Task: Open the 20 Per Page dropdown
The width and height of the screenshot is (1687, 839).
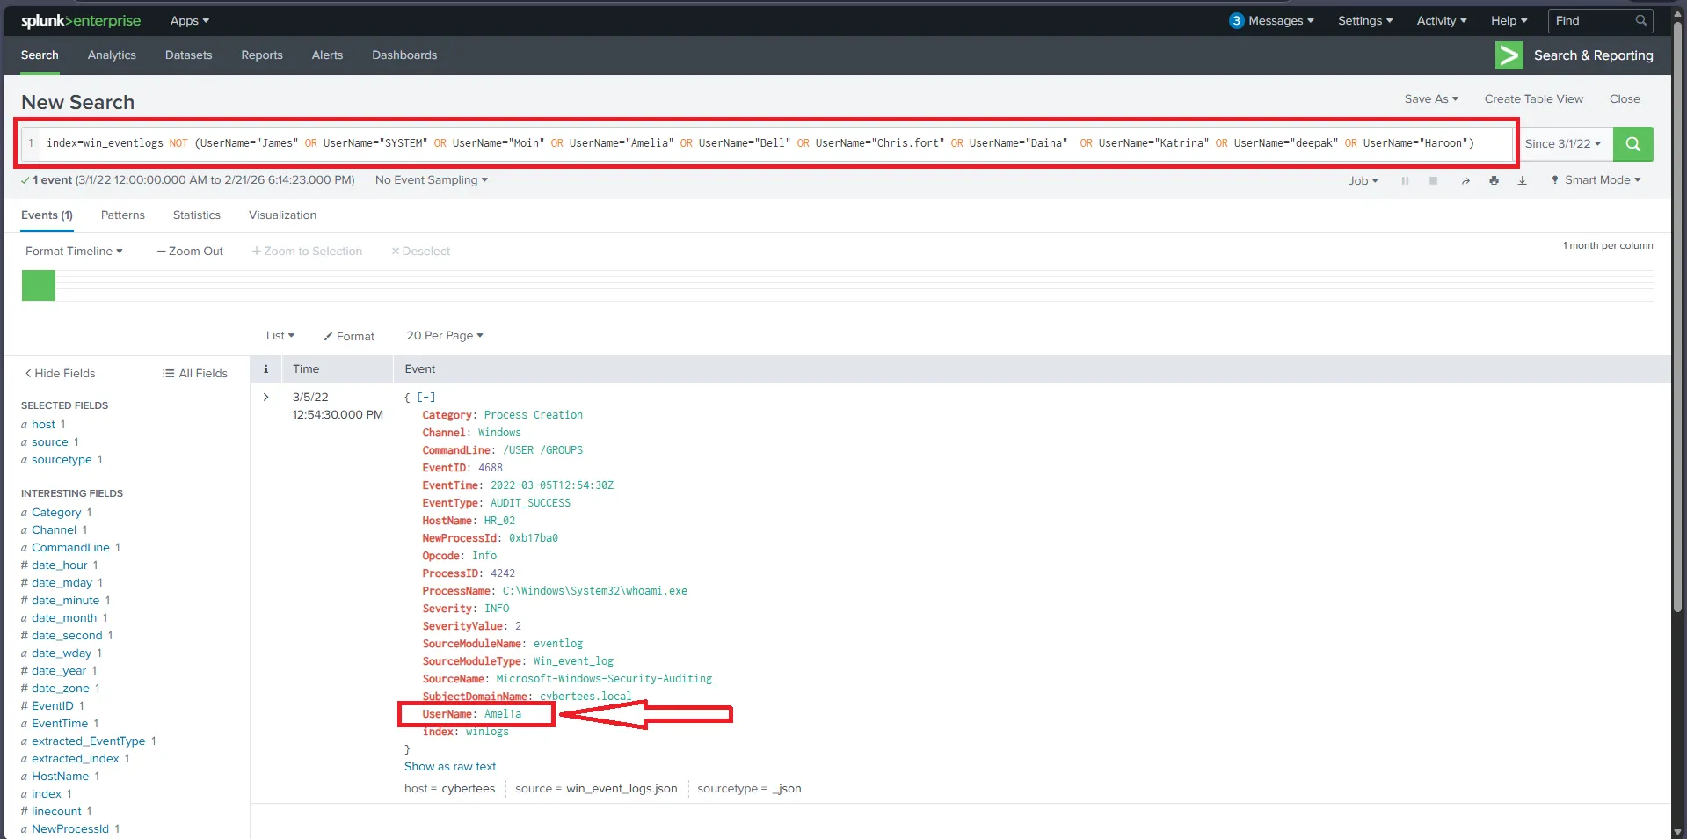Action: tap(444, 335)
